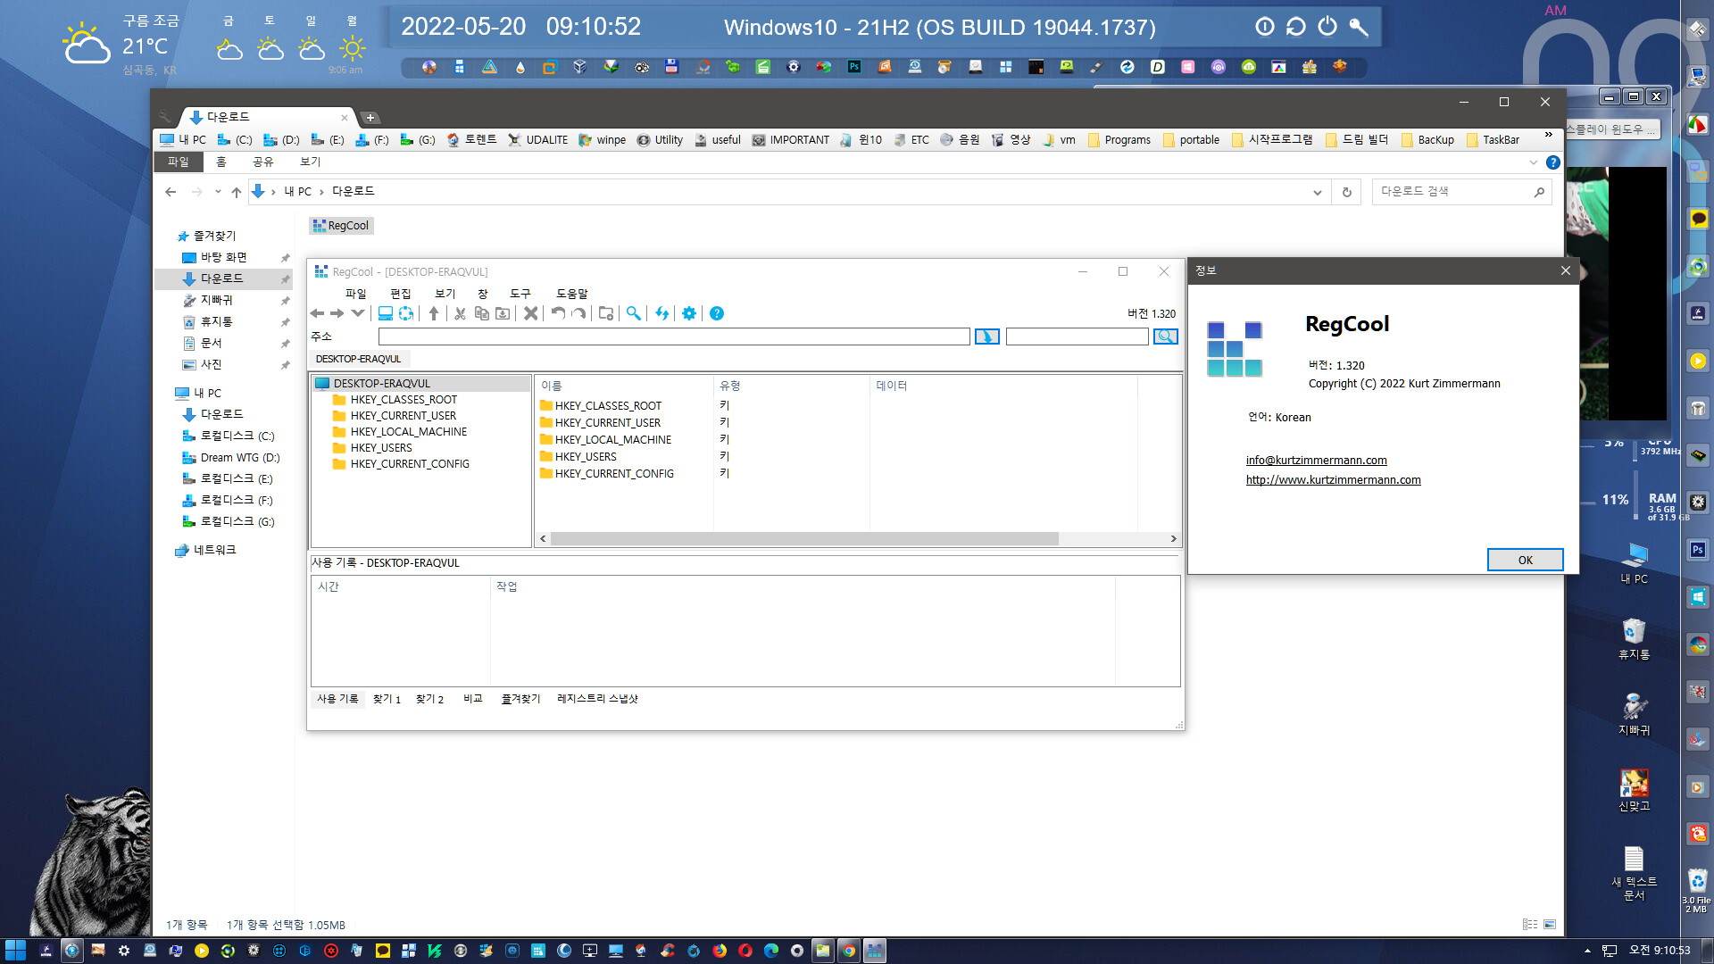1714x964 pixels.
Task: Open the 보기 menu in RegCool
Action: coord(445,294)
